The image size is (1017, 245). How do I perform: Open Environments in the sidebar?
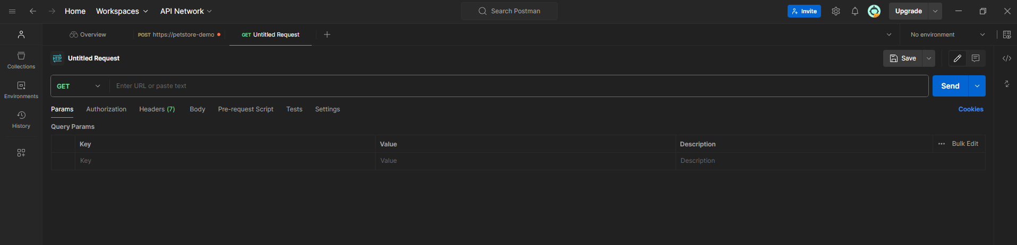pos(21,90)
